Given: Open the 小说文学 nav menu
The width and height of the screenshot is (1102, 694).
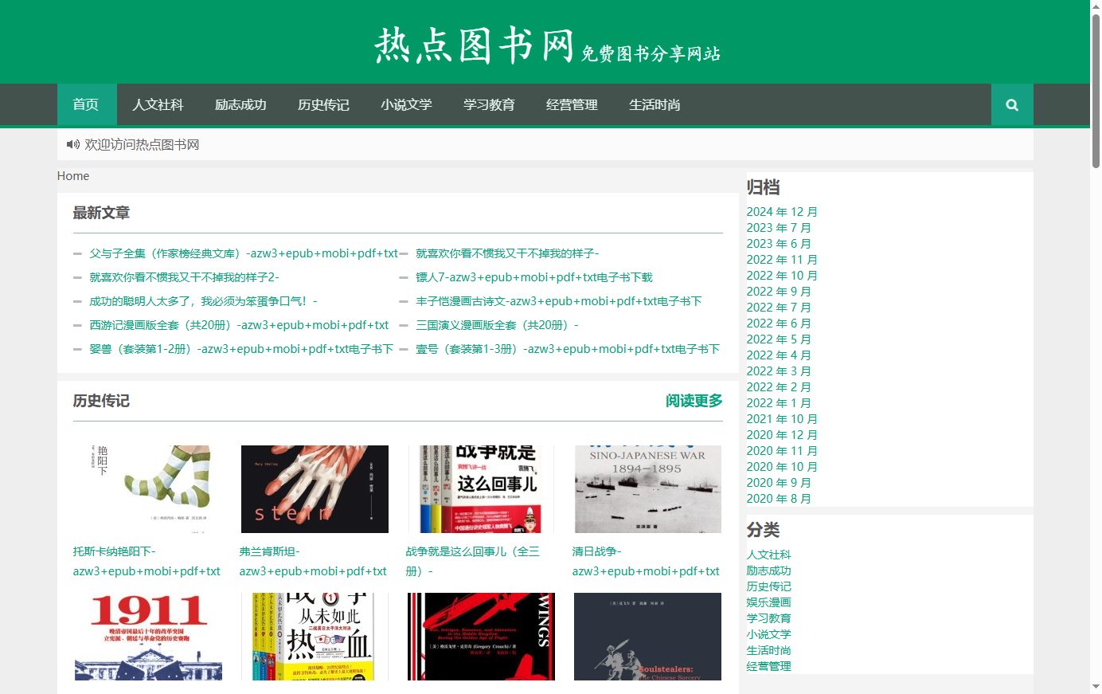Looking at the screenshot, I should point(406,104).
